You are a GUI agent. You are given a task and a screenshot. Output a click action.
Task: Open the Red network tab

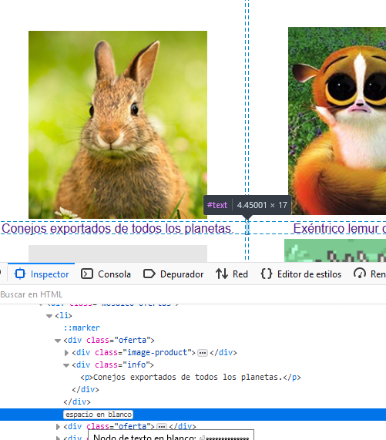pyautogui.click(x=232, y=274)
